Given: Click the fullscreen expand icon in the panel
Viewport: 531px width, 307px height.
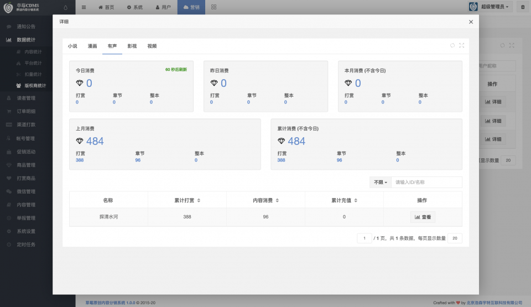Looking at the screenshot, I should (x=461, y=46).
